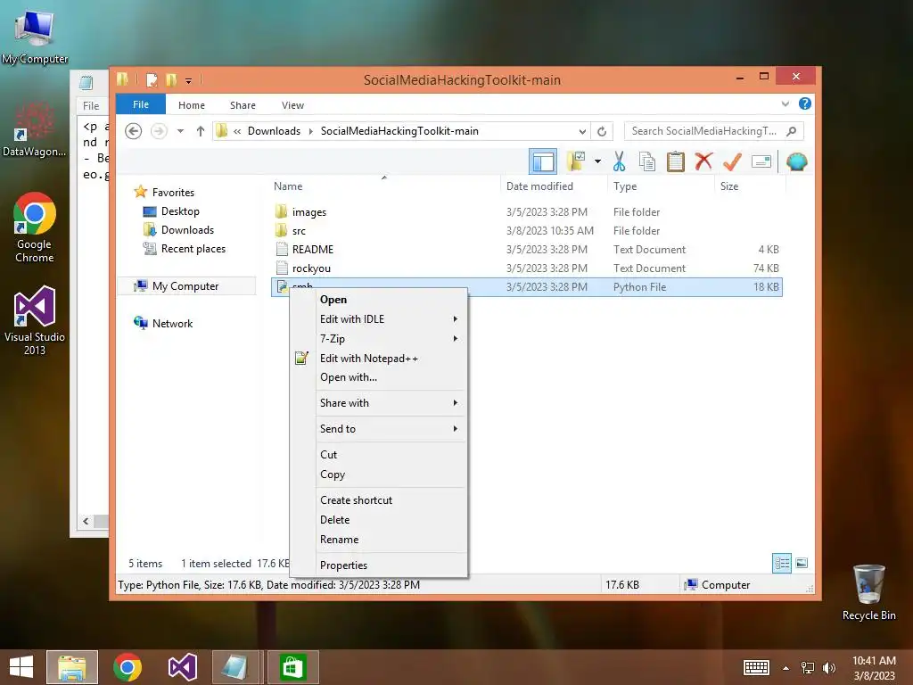
Task: Expand the address bar history dropdown
Action: tap(581, 132)
